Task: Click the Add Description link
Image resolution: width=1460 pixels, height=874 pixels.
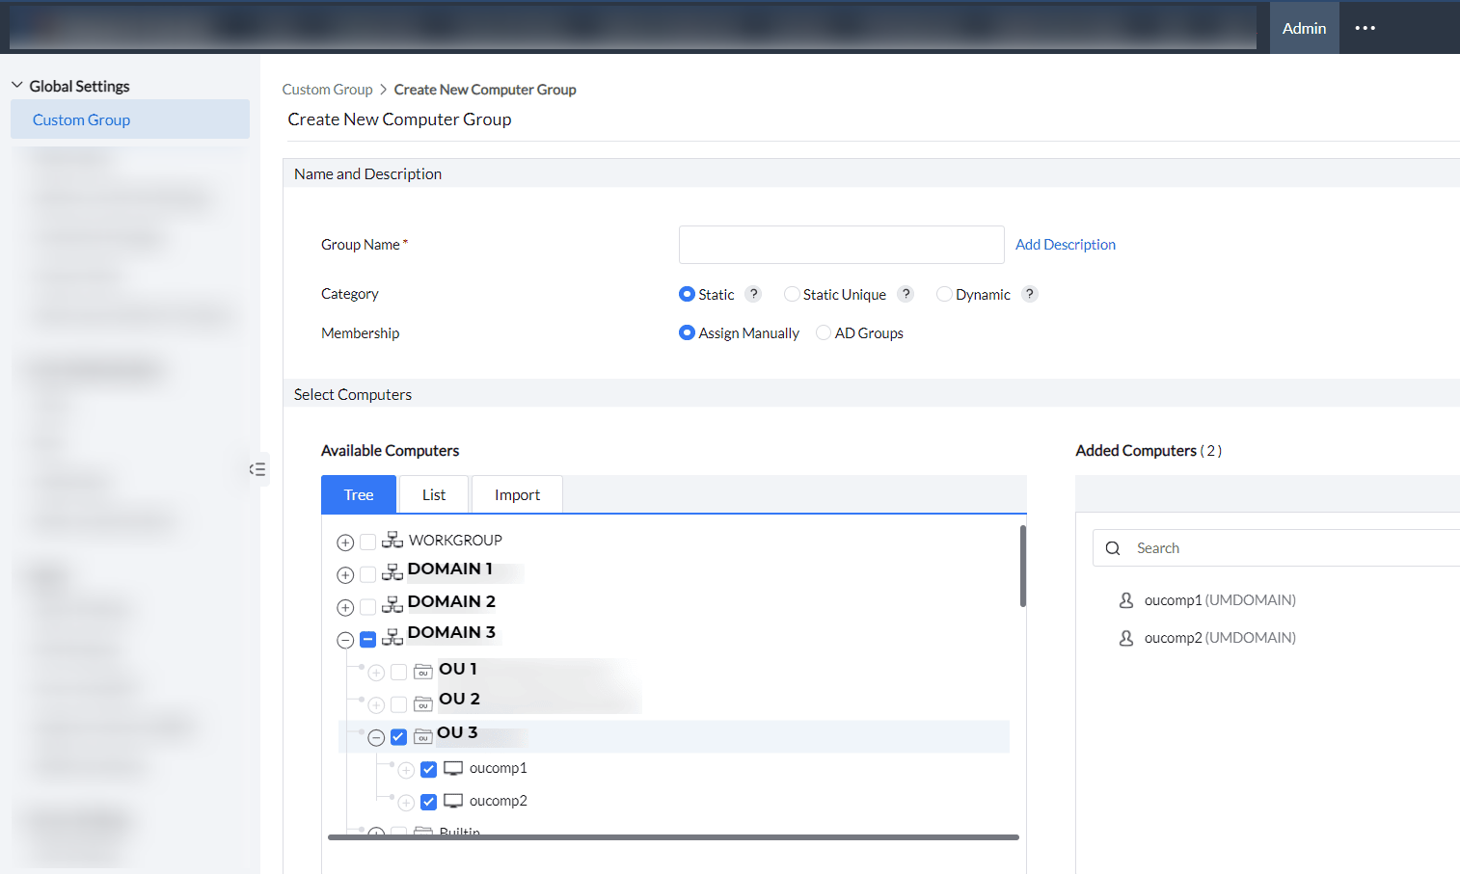Action: point(1065,244)
